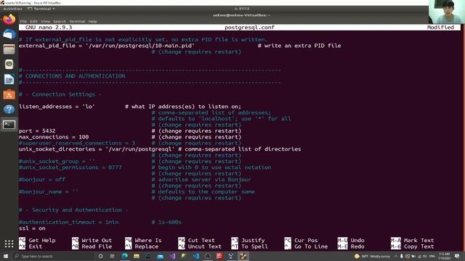Click nano Replace shortcut label
The height and width of the screenshot is (261, 465).
(147, 246)
